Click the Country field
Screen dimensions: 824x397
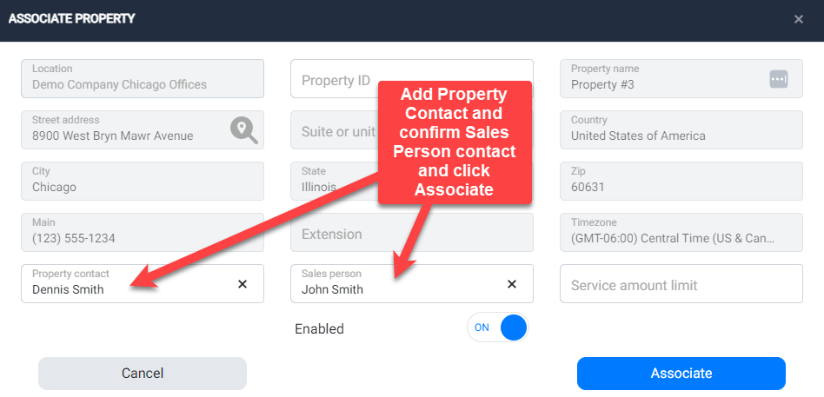pos(681,129)
